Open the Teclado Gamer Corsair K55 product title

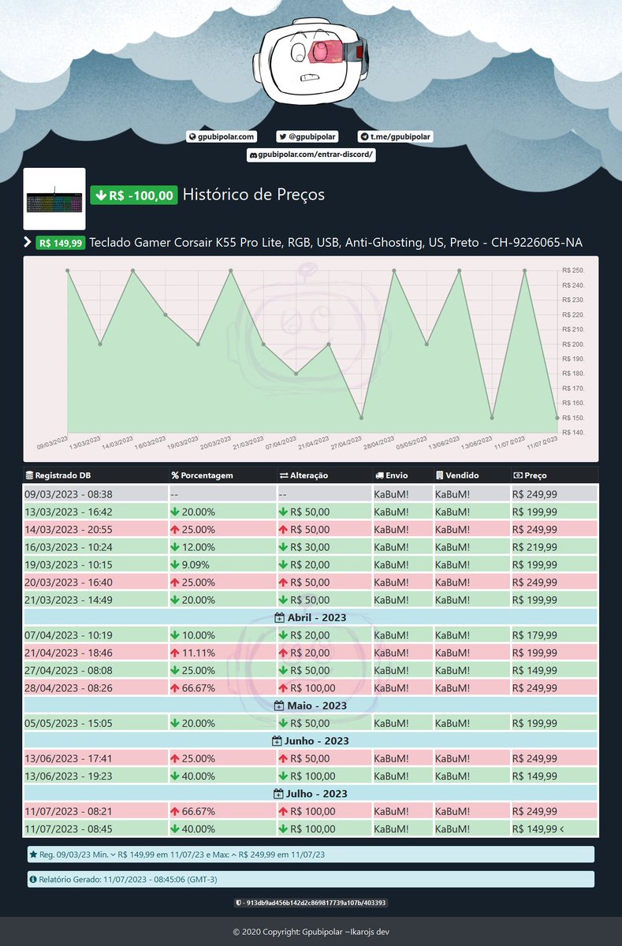pos(336,242)
